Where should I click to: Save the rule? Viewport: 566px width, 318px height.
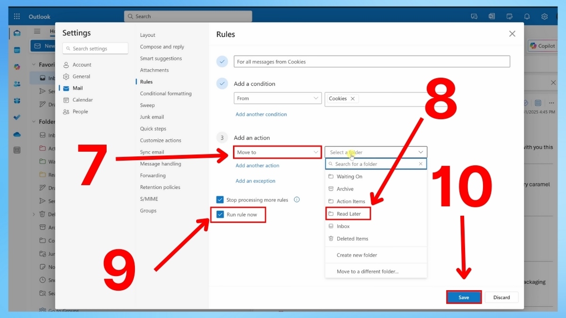coord(464,297)
